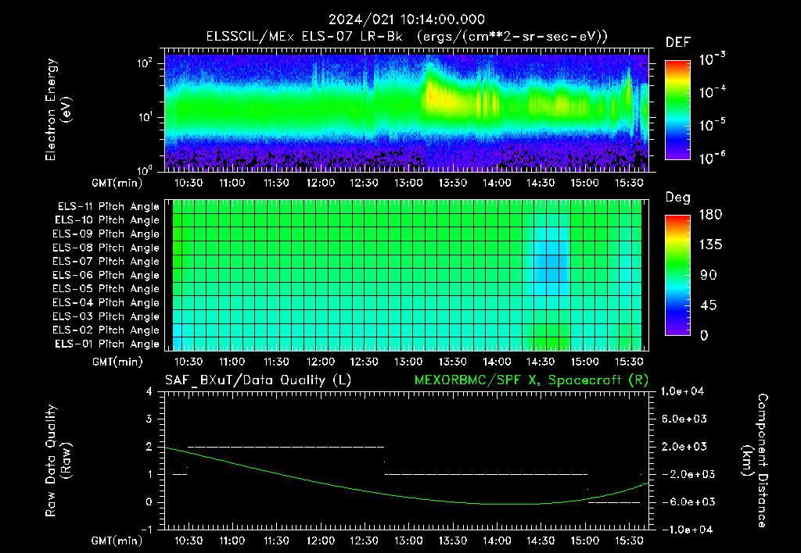Click the 10^1 tick on the electron energy axis
This screenshot has width=801, height=553.
coord(145,117)
